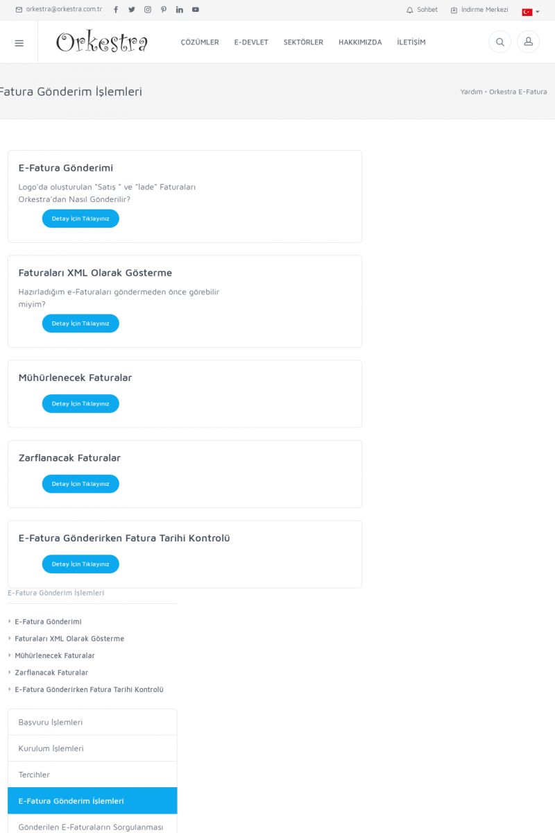Click the Orkestra logo
The height and width of the screenshot is (833, 555).
tap(102, 42)
